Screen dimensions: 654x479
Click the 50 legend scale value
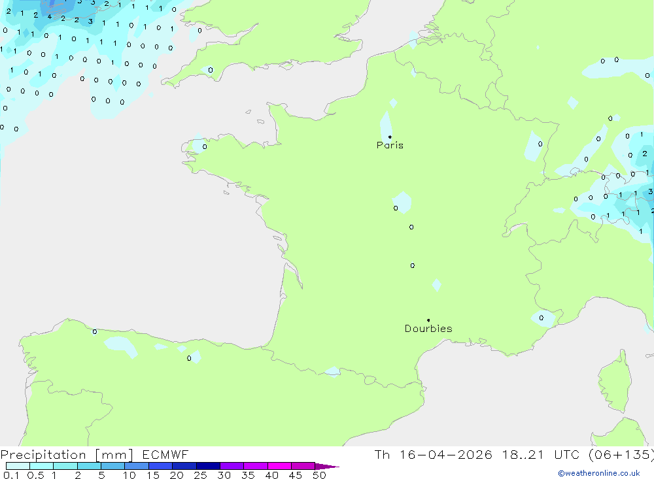coord(319,475)
